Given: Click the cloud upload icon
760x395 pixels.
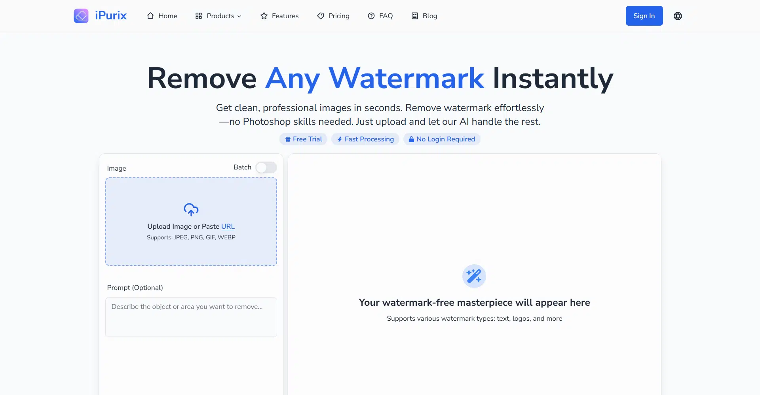Looking at the screenshot, I should point(191,209).
